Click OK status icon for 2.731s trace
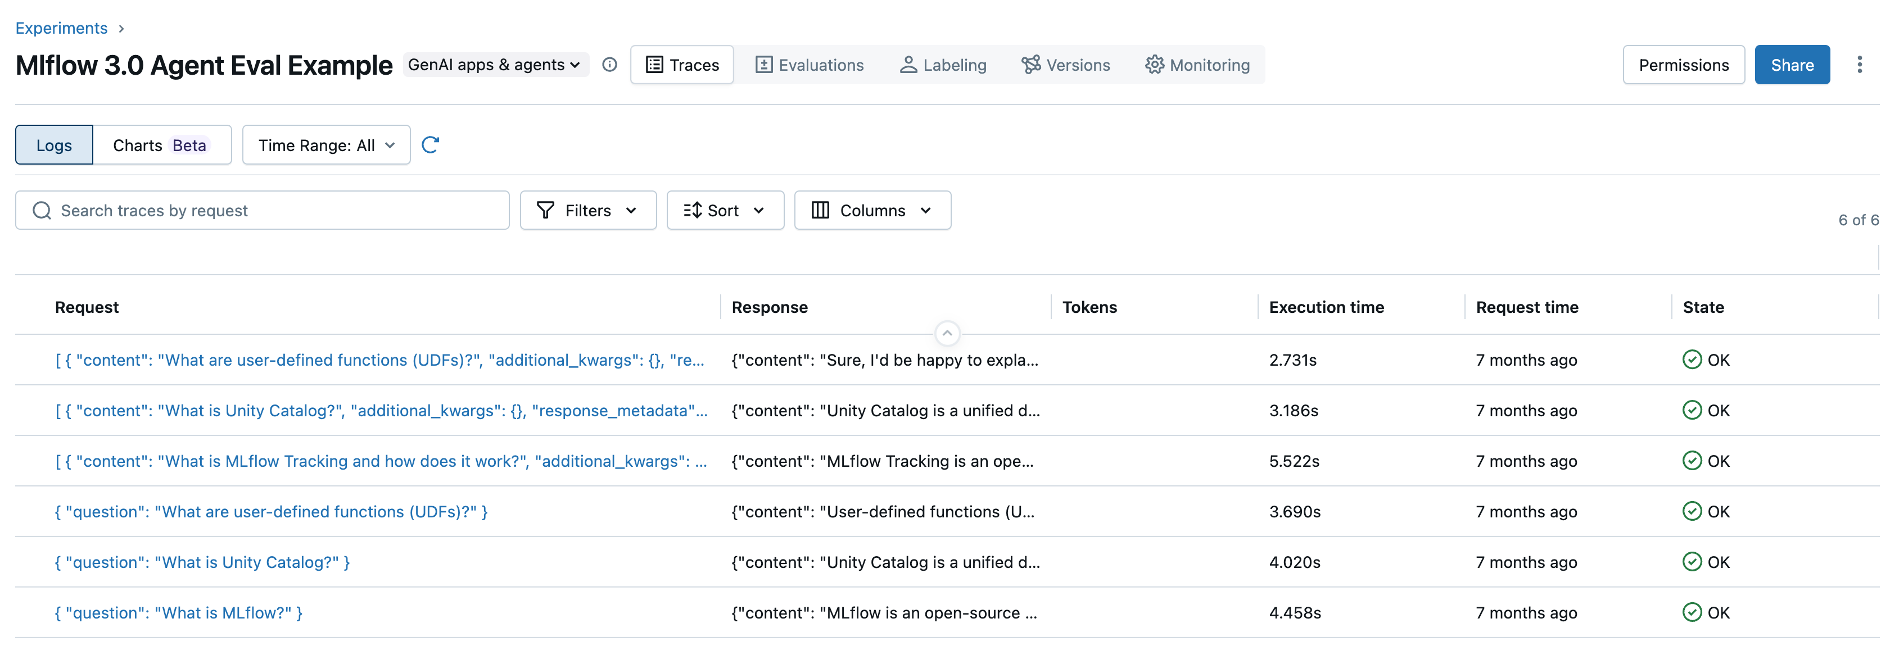The image size is (1890, 664). (x=1691, y=360)
